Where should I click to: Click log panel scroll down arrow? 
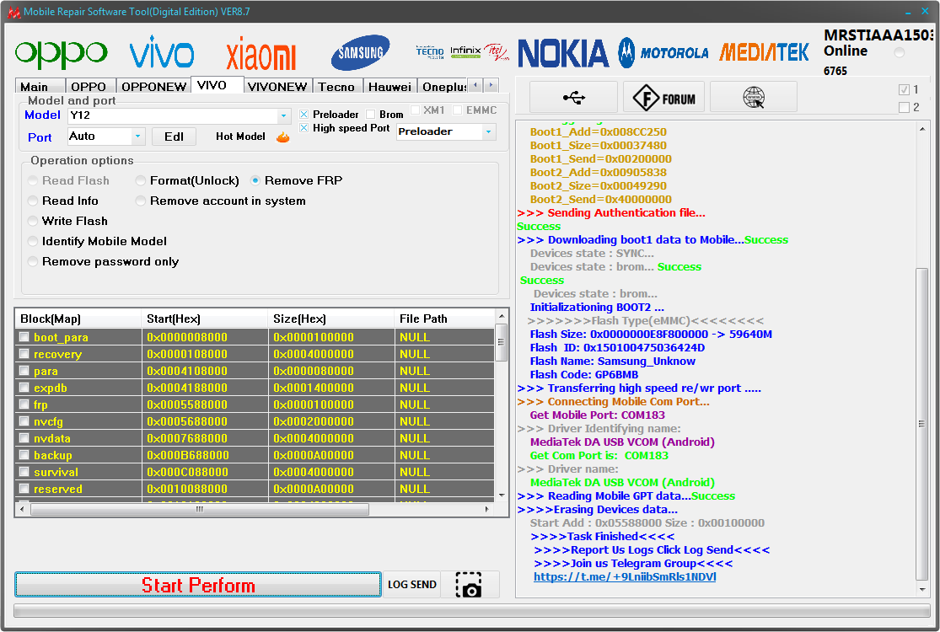921,590
